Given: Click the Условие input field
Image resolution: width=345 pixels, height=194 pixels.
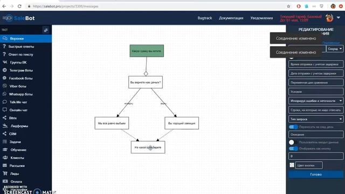Looking at the screenshot, I should 316,92.
